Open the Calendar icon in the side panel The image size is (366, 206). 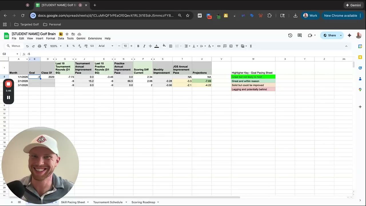tap(360, 46)
